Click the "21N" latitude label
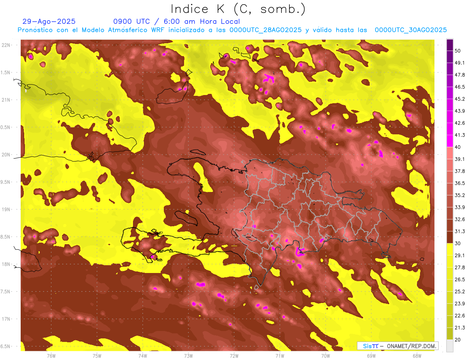 coord(6,100)
